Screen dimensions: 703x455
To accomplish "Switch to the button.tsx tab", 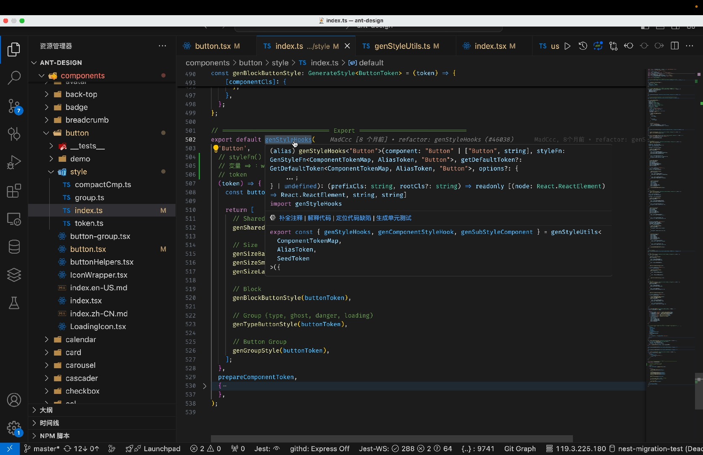I will 216,46.
